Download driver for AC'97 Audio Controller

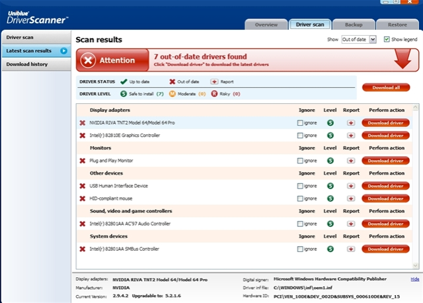pyautogui.click(x=385, y=224)
